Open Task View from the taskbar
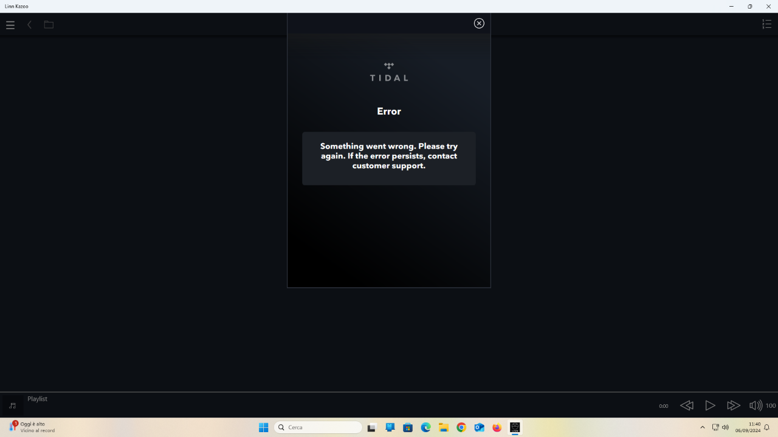The image size is (778, 437). (x=372, y=427)
